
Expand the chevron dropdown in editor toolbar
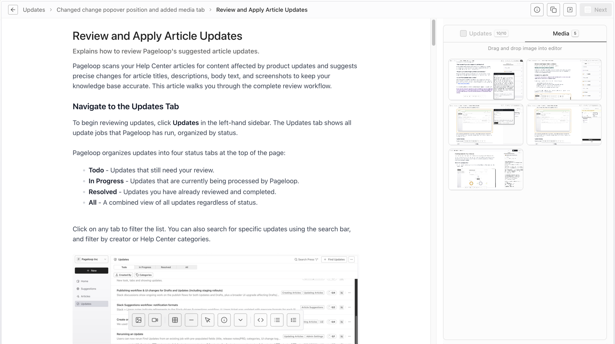[241, 320]
